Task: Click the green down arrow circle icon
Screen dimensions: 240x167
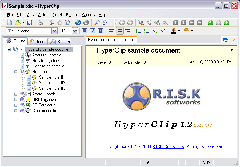Action: pyautogui.click(x=226, y=23)
